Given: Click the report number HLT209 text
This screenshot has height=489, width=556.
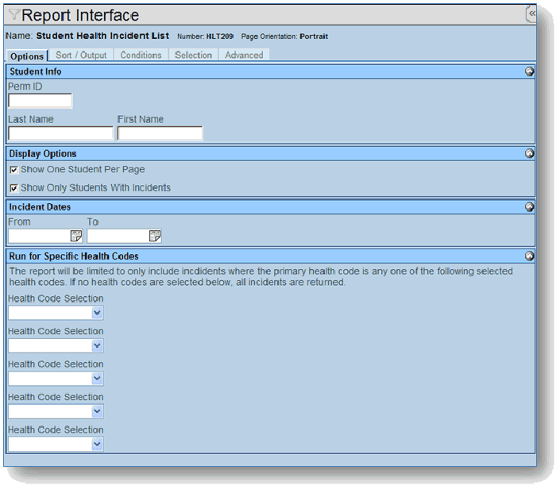Looking at the screenshot, I should click(x=220, y=37).
